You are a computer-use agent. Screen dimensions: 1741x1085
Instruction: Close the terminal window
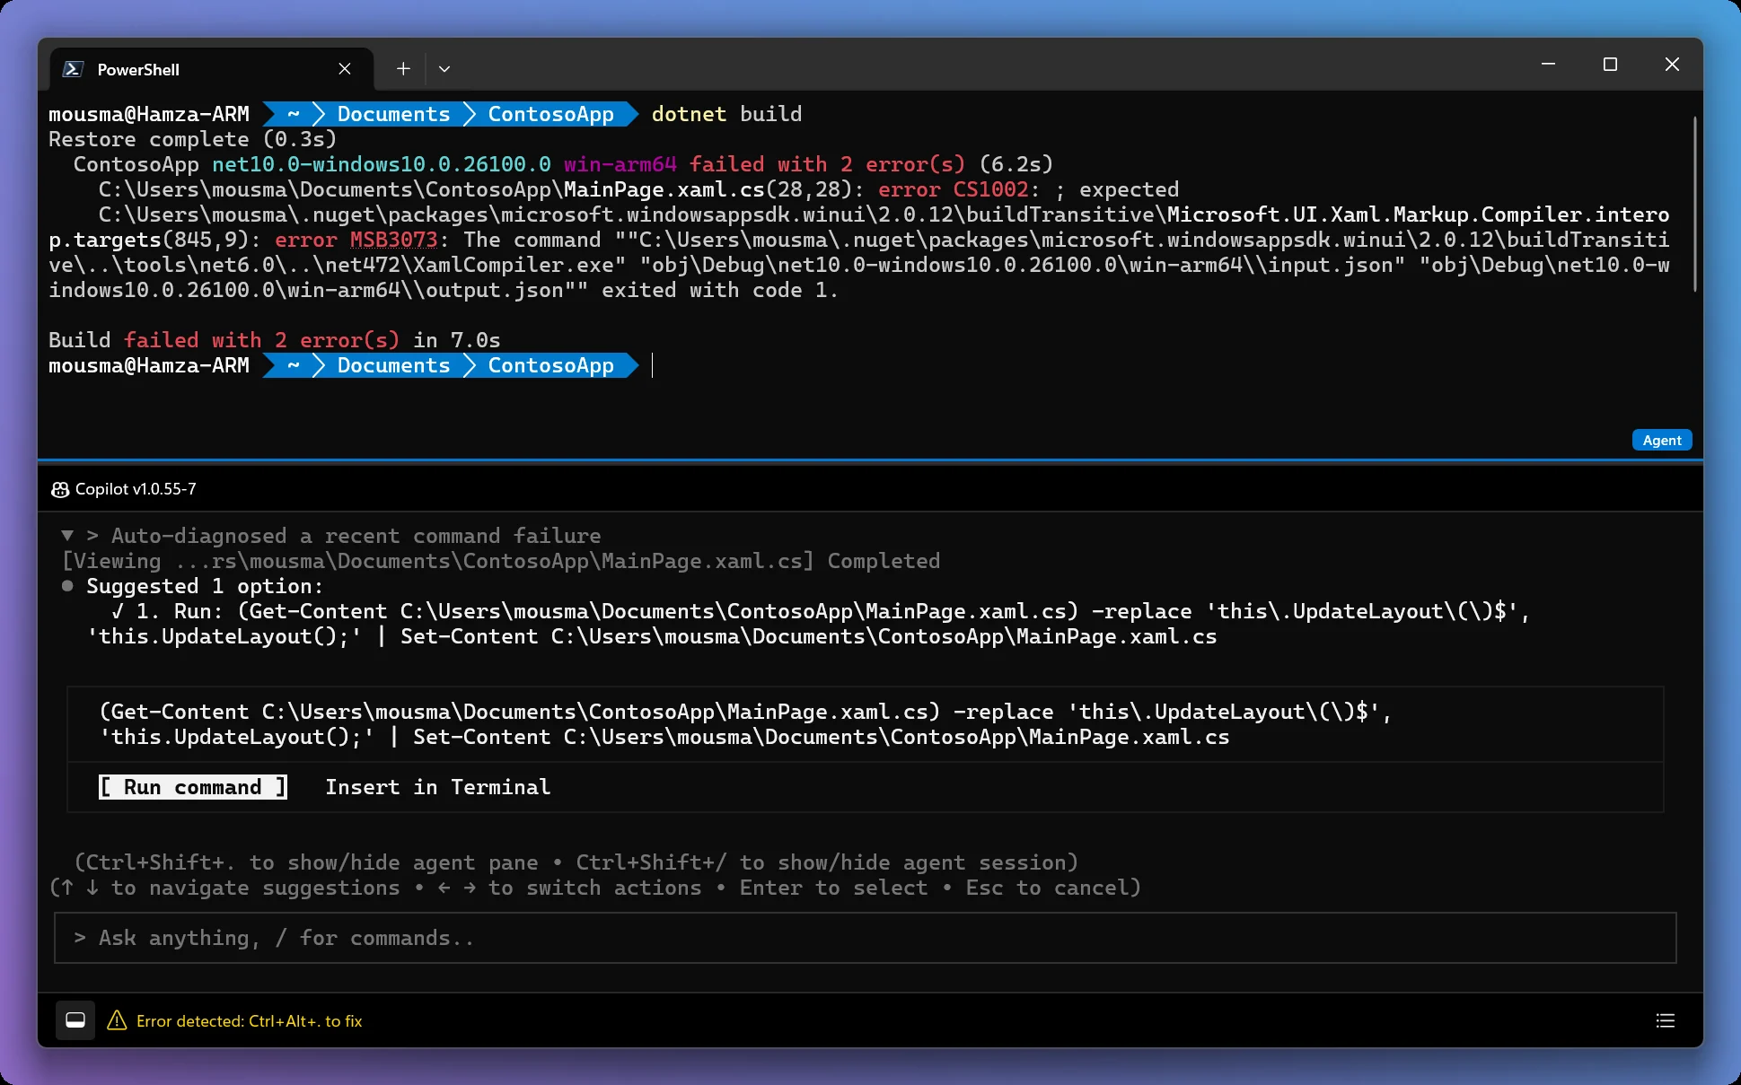[x=1672, y=65]
